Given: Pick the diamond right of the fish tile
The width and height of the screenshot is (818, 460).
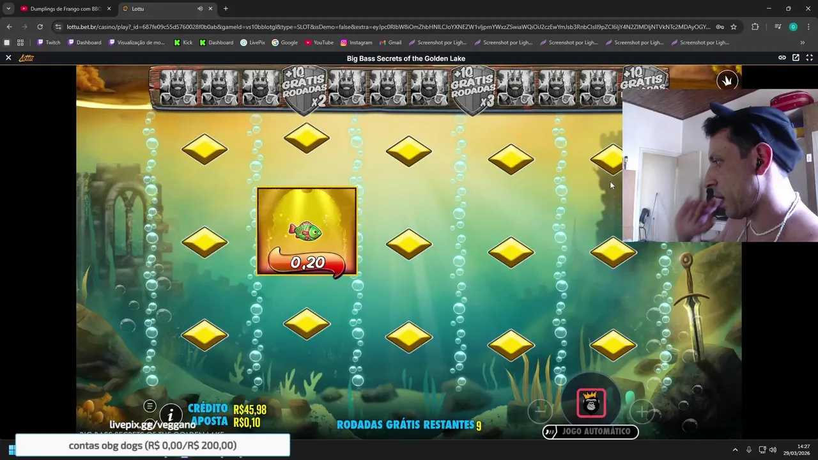Looking at the screenshot, I should coord(409,244).
